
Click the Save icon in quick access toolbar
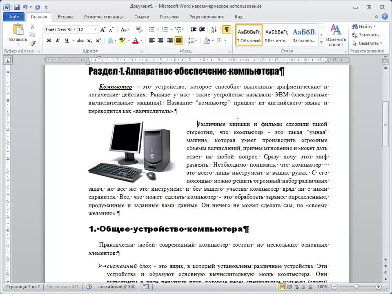17,7
